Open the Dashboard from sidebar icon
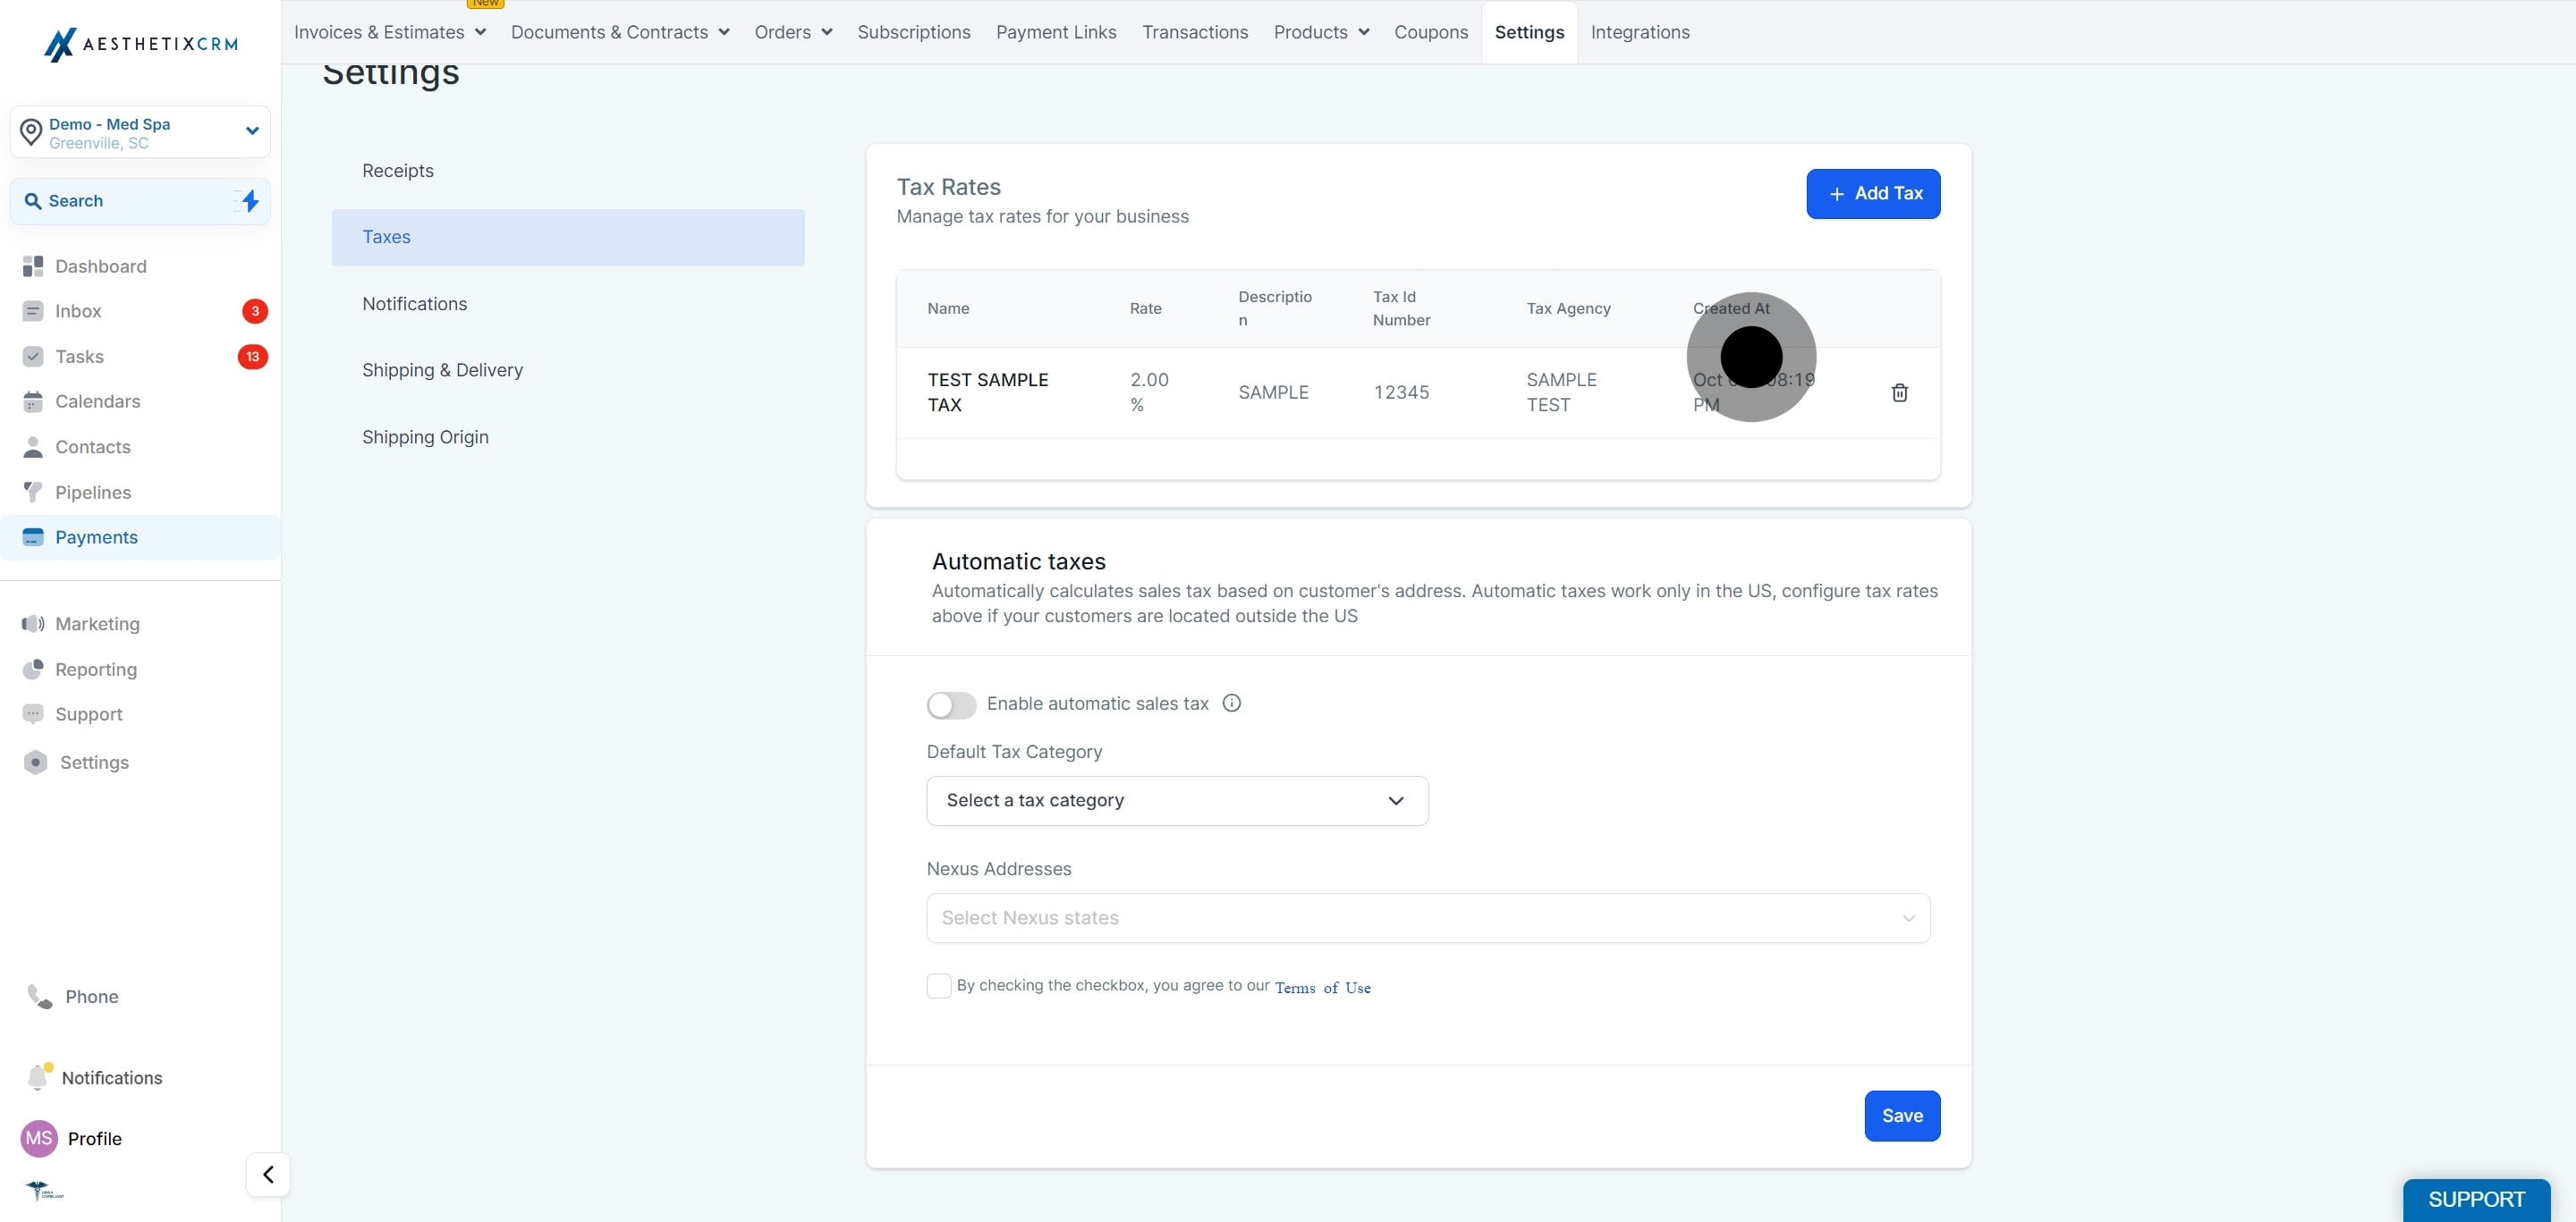The width and height of the screenshot is (2576, 1222). click(x=33, y=265)
